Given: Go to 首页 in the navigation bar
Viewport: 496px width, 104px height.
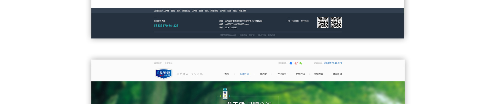Looking at the screenshot, I should [x=227, y=74].
